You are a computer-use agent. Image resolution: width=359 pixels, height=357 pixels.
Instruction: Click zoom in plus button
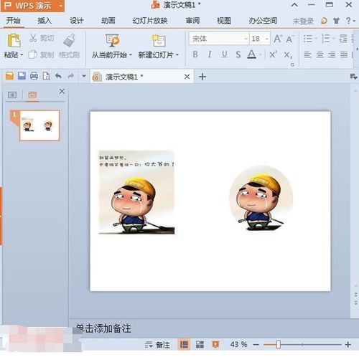point(348,345)
